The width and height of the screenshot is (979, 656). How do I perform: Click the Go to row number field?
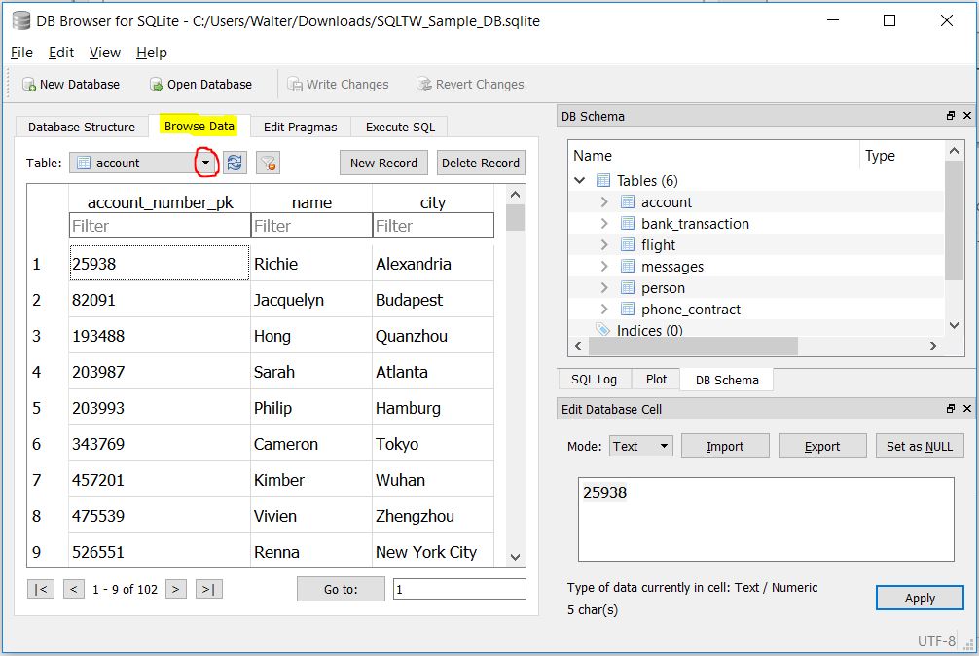(459, 589)
